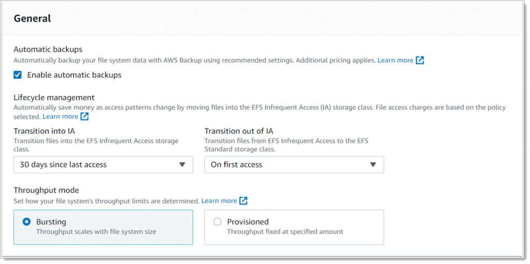The image size is (530, 264).
Task: Click the Throughput mode heading
Action: 46,190
